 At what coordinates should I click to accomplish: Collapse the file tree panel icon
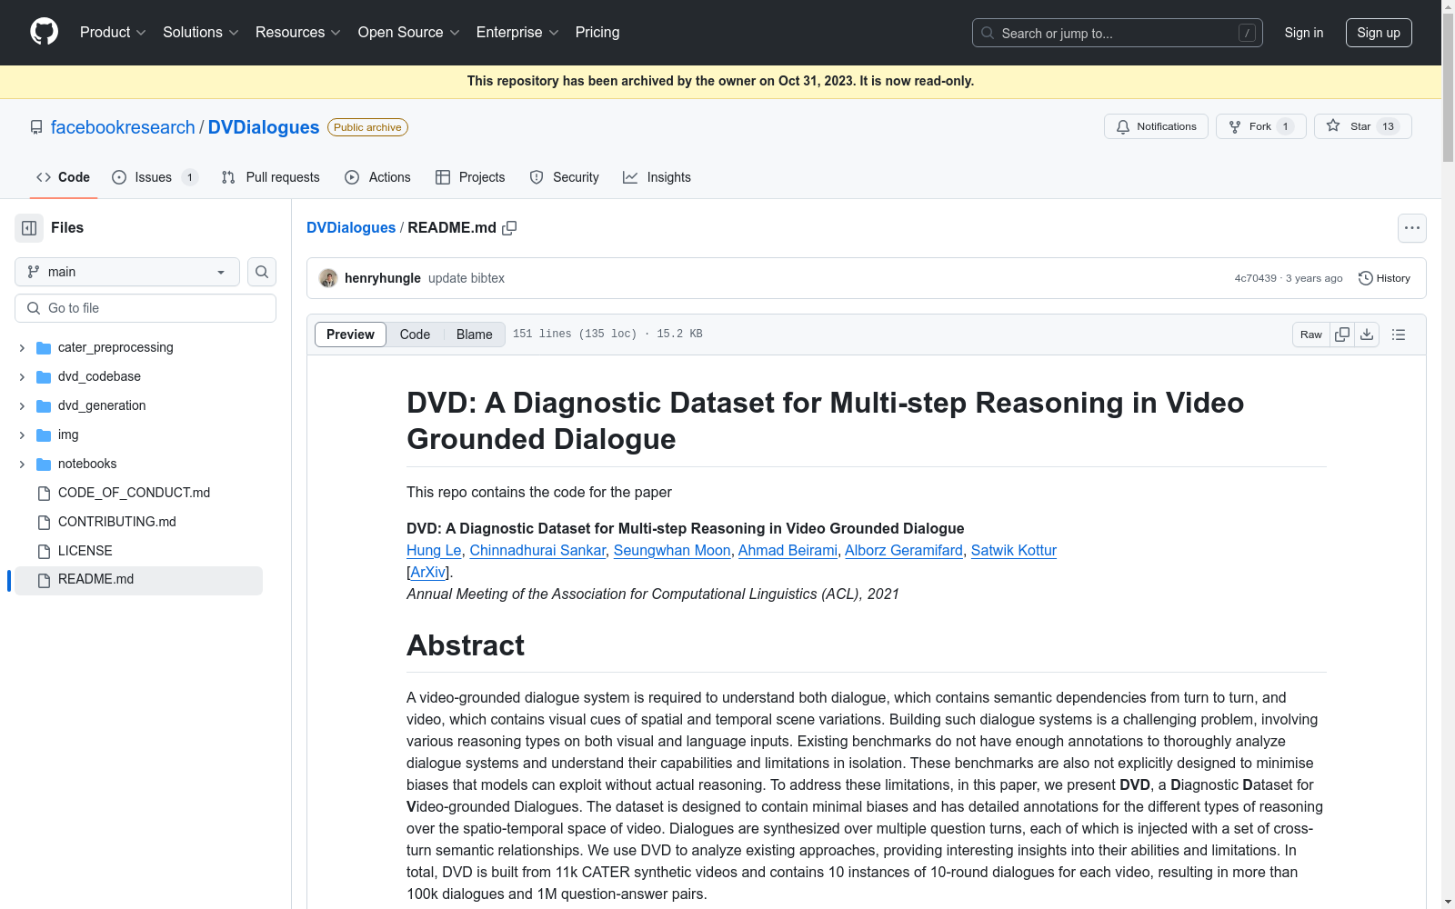[29, 228]
